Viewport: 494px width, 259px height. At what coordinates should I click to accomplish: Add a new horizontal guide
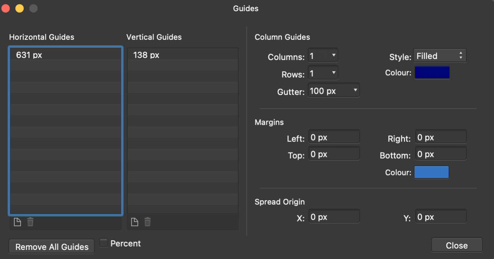[x=17, y=222]
